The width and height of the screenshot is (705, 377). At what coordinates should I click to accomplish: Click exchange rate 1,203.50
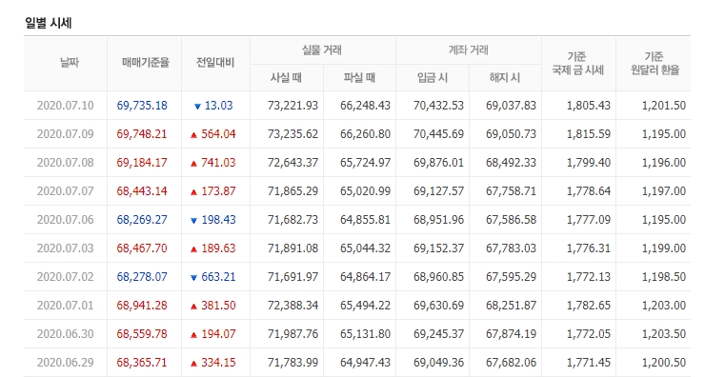pos(664,334)
